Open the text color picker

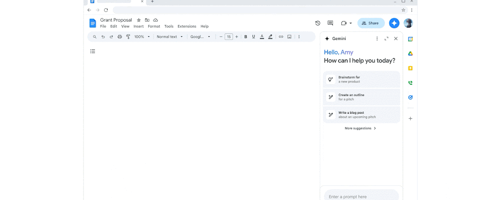pyautogui.click(x=262, y=37)
